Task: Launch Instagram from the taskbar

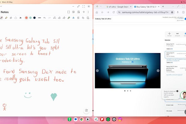Action: tap(120, 119)
